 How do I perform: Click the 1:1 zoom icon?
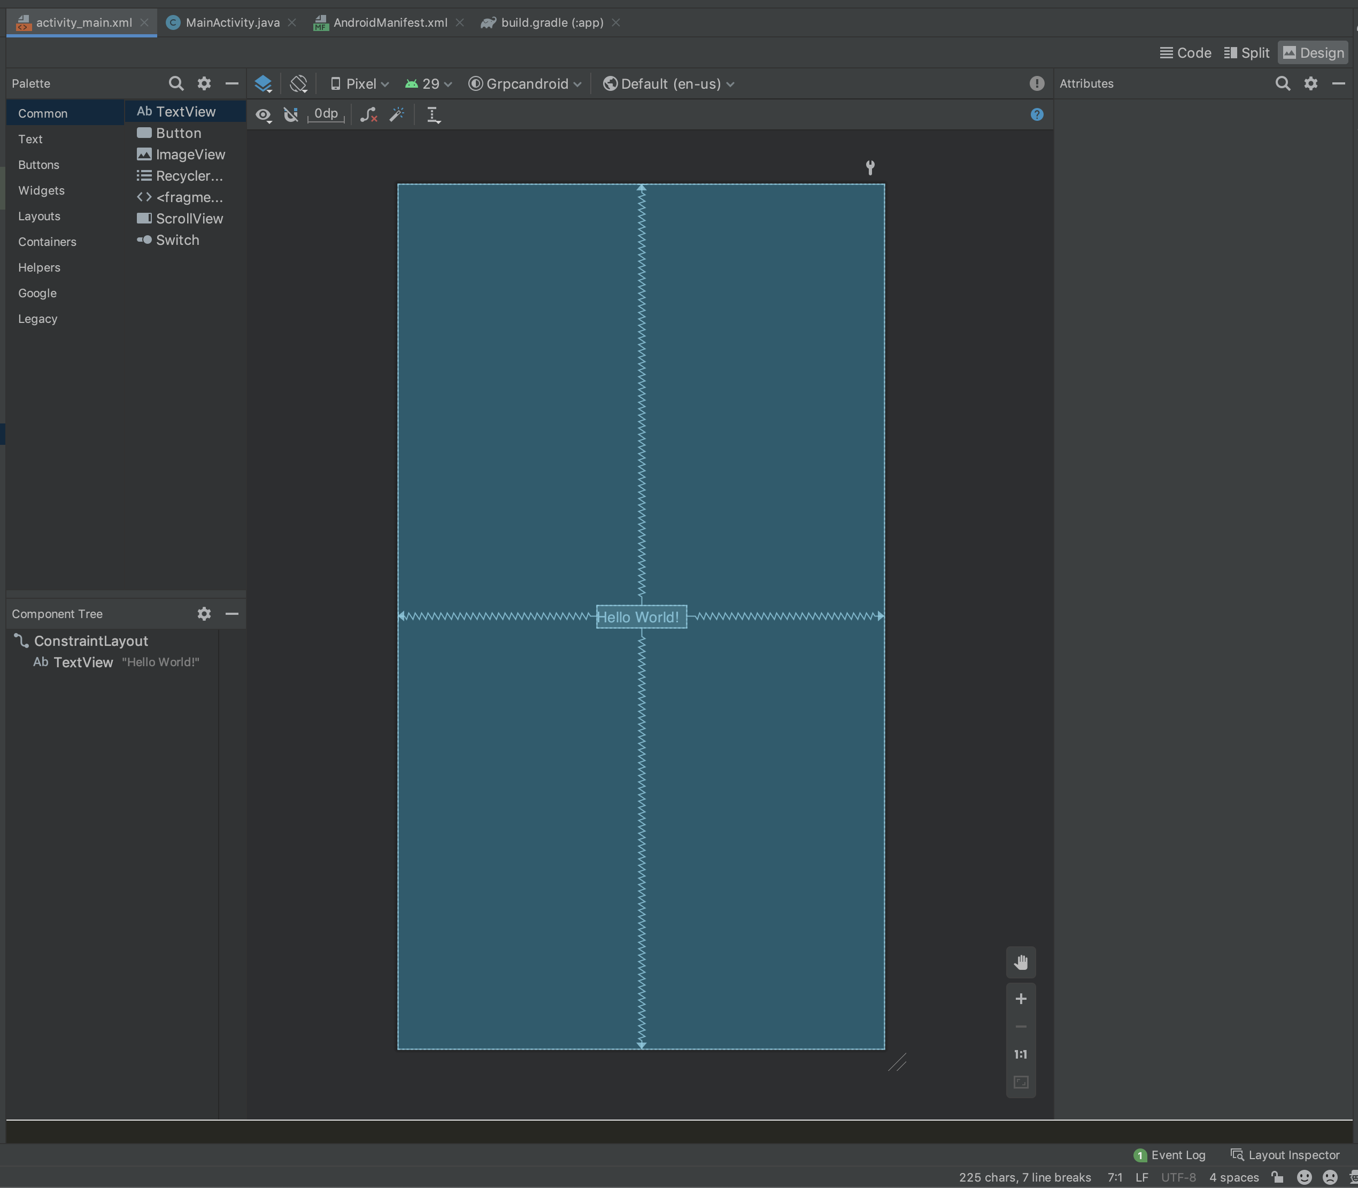pyautogui.click(x=1021, y=1054)
